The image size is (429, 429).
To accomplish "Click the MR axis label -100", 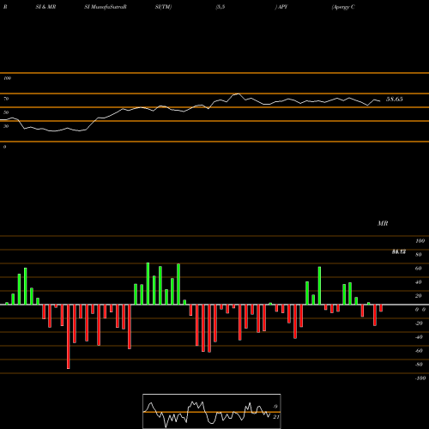I will coord(420,378).
